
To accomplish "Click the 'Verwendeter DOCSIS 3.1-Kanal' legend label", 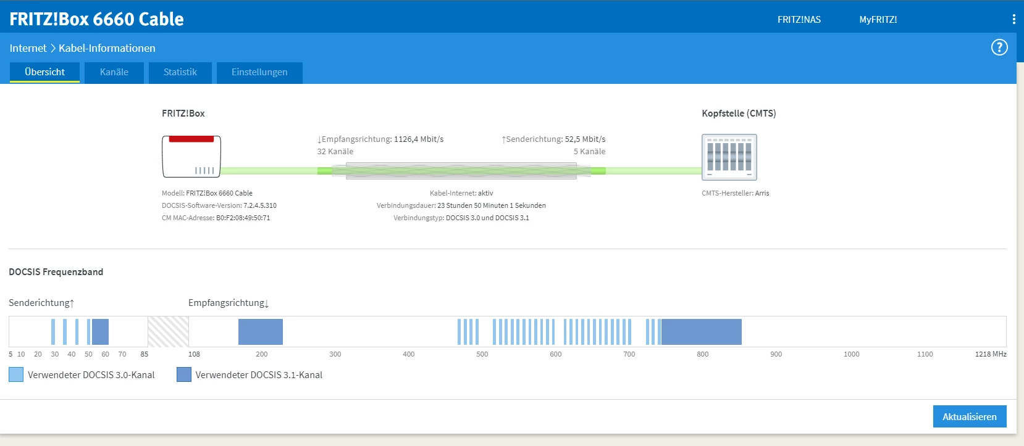I will click(x=259, y=375).
